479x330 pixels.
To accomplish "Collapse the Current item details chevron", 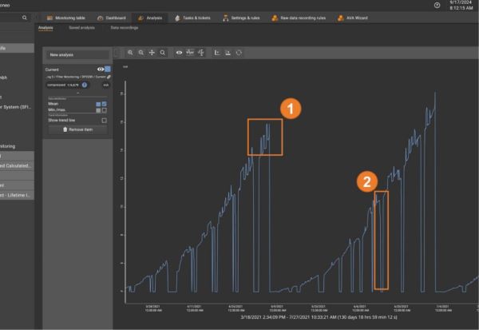I will (77, 92).
